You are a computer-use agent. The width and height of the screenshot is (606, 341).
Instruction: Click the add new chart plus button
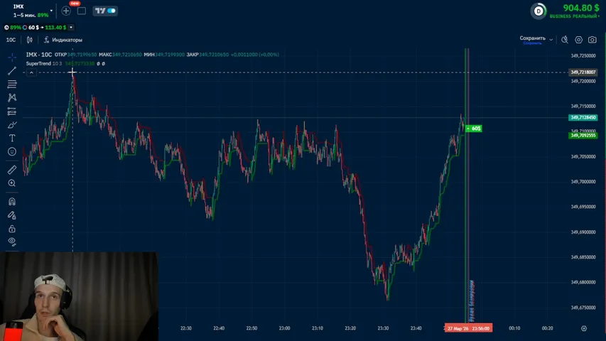(x=66, y=11)
